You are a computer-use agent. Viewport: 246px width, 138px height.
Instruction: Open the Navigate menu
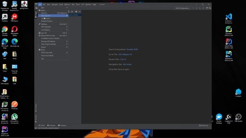click(x=55, y=5)
